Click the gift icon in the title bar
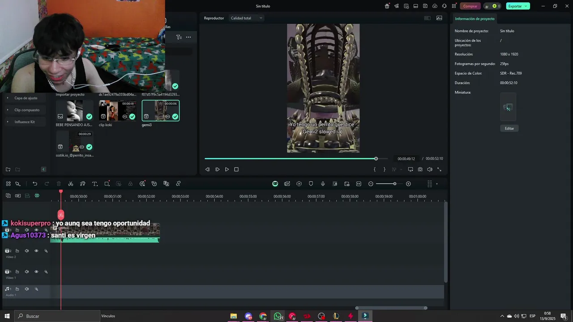Viewport: 573px width, 322px height. (x=387, y=6)
